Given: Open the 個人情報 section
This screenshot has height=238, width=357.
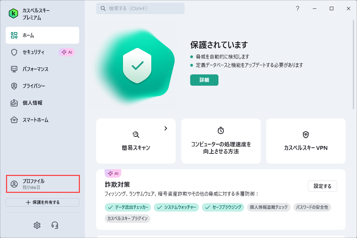Looking at the screenshot, I should (42, 103).
